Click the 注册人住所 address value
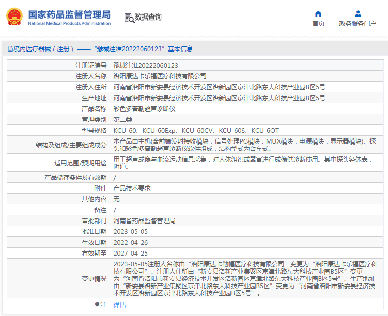Viewport: 388px width, 316px height. [219, 87]
